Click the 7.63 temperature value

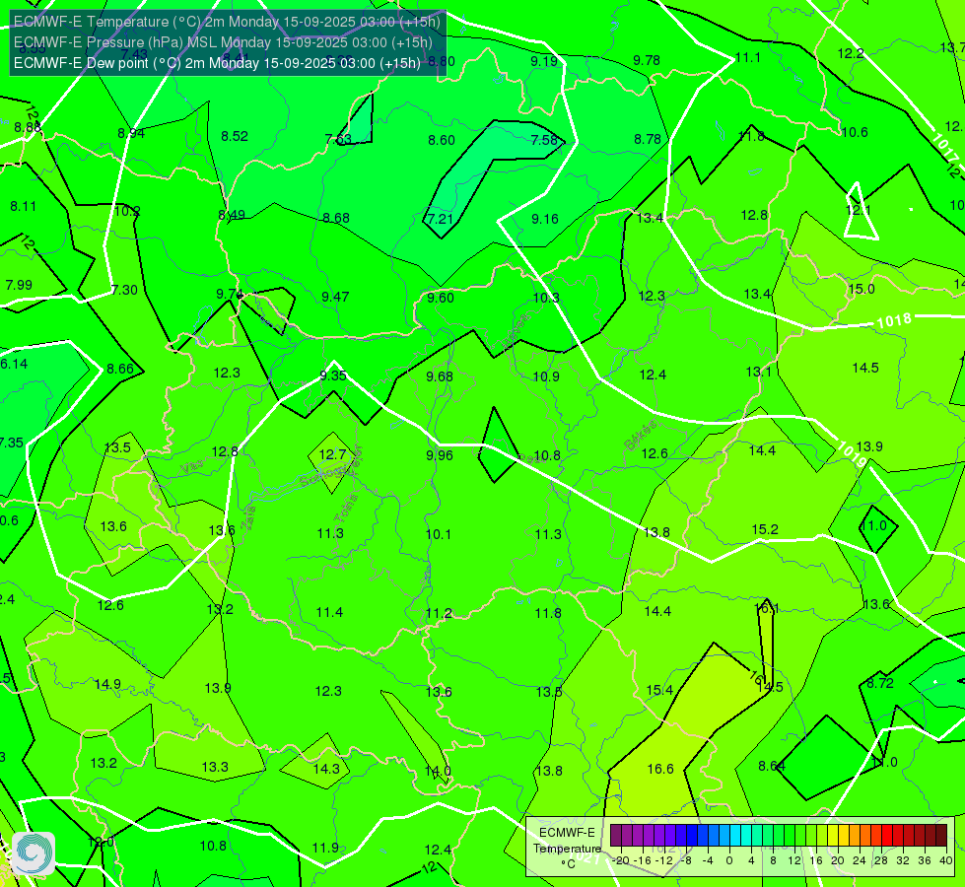coord(338,139)
